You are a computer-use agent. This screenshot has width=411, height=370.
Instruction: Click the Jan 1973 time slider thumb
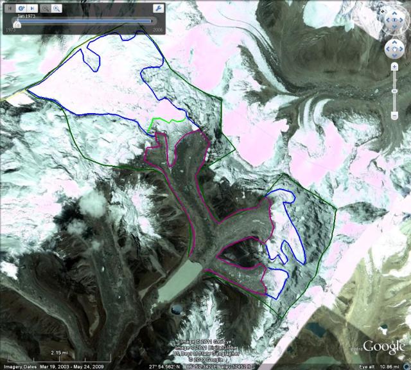[x=17, y=22]
